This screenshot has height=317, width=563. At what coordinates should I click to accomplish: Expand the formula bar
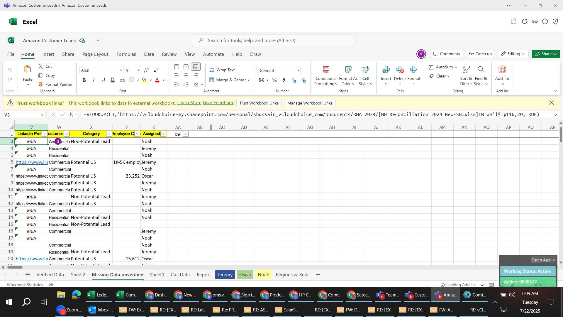click(555, 115)
